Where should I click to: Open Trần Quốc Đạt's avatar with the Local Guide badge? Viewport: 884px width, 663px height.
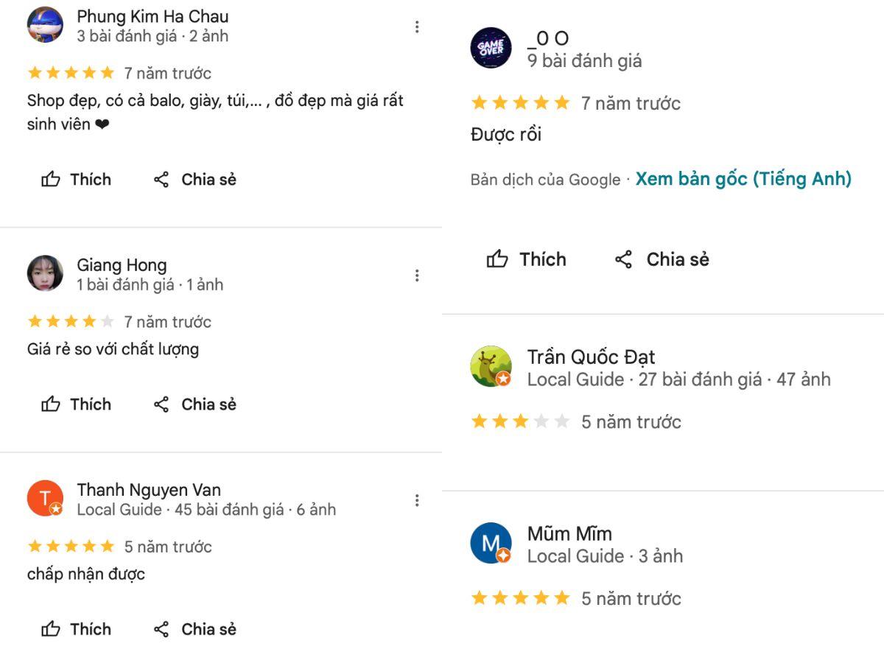click(x=491, y=366)
